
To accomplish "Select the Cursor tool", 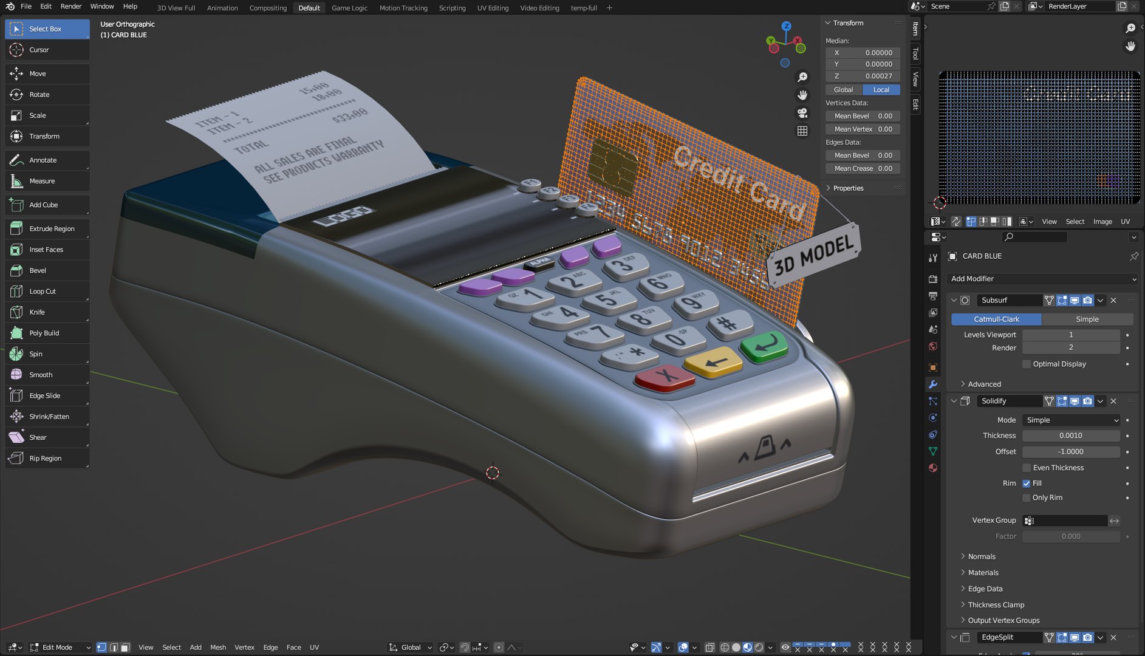I will (x=47, y=50).
